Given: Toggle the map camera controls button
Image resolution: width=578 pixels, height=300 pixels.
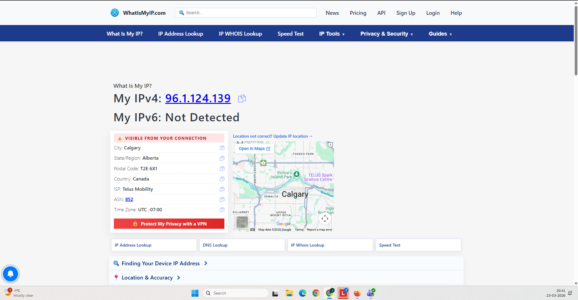Looking at the screenshot, I should click(x=325, y=219).
